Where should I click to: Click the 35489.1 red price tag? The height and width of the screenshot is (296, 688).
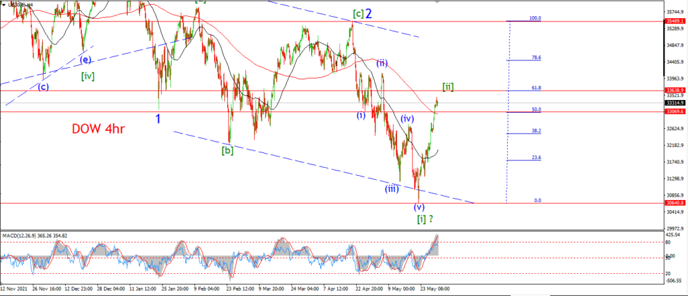673,21
